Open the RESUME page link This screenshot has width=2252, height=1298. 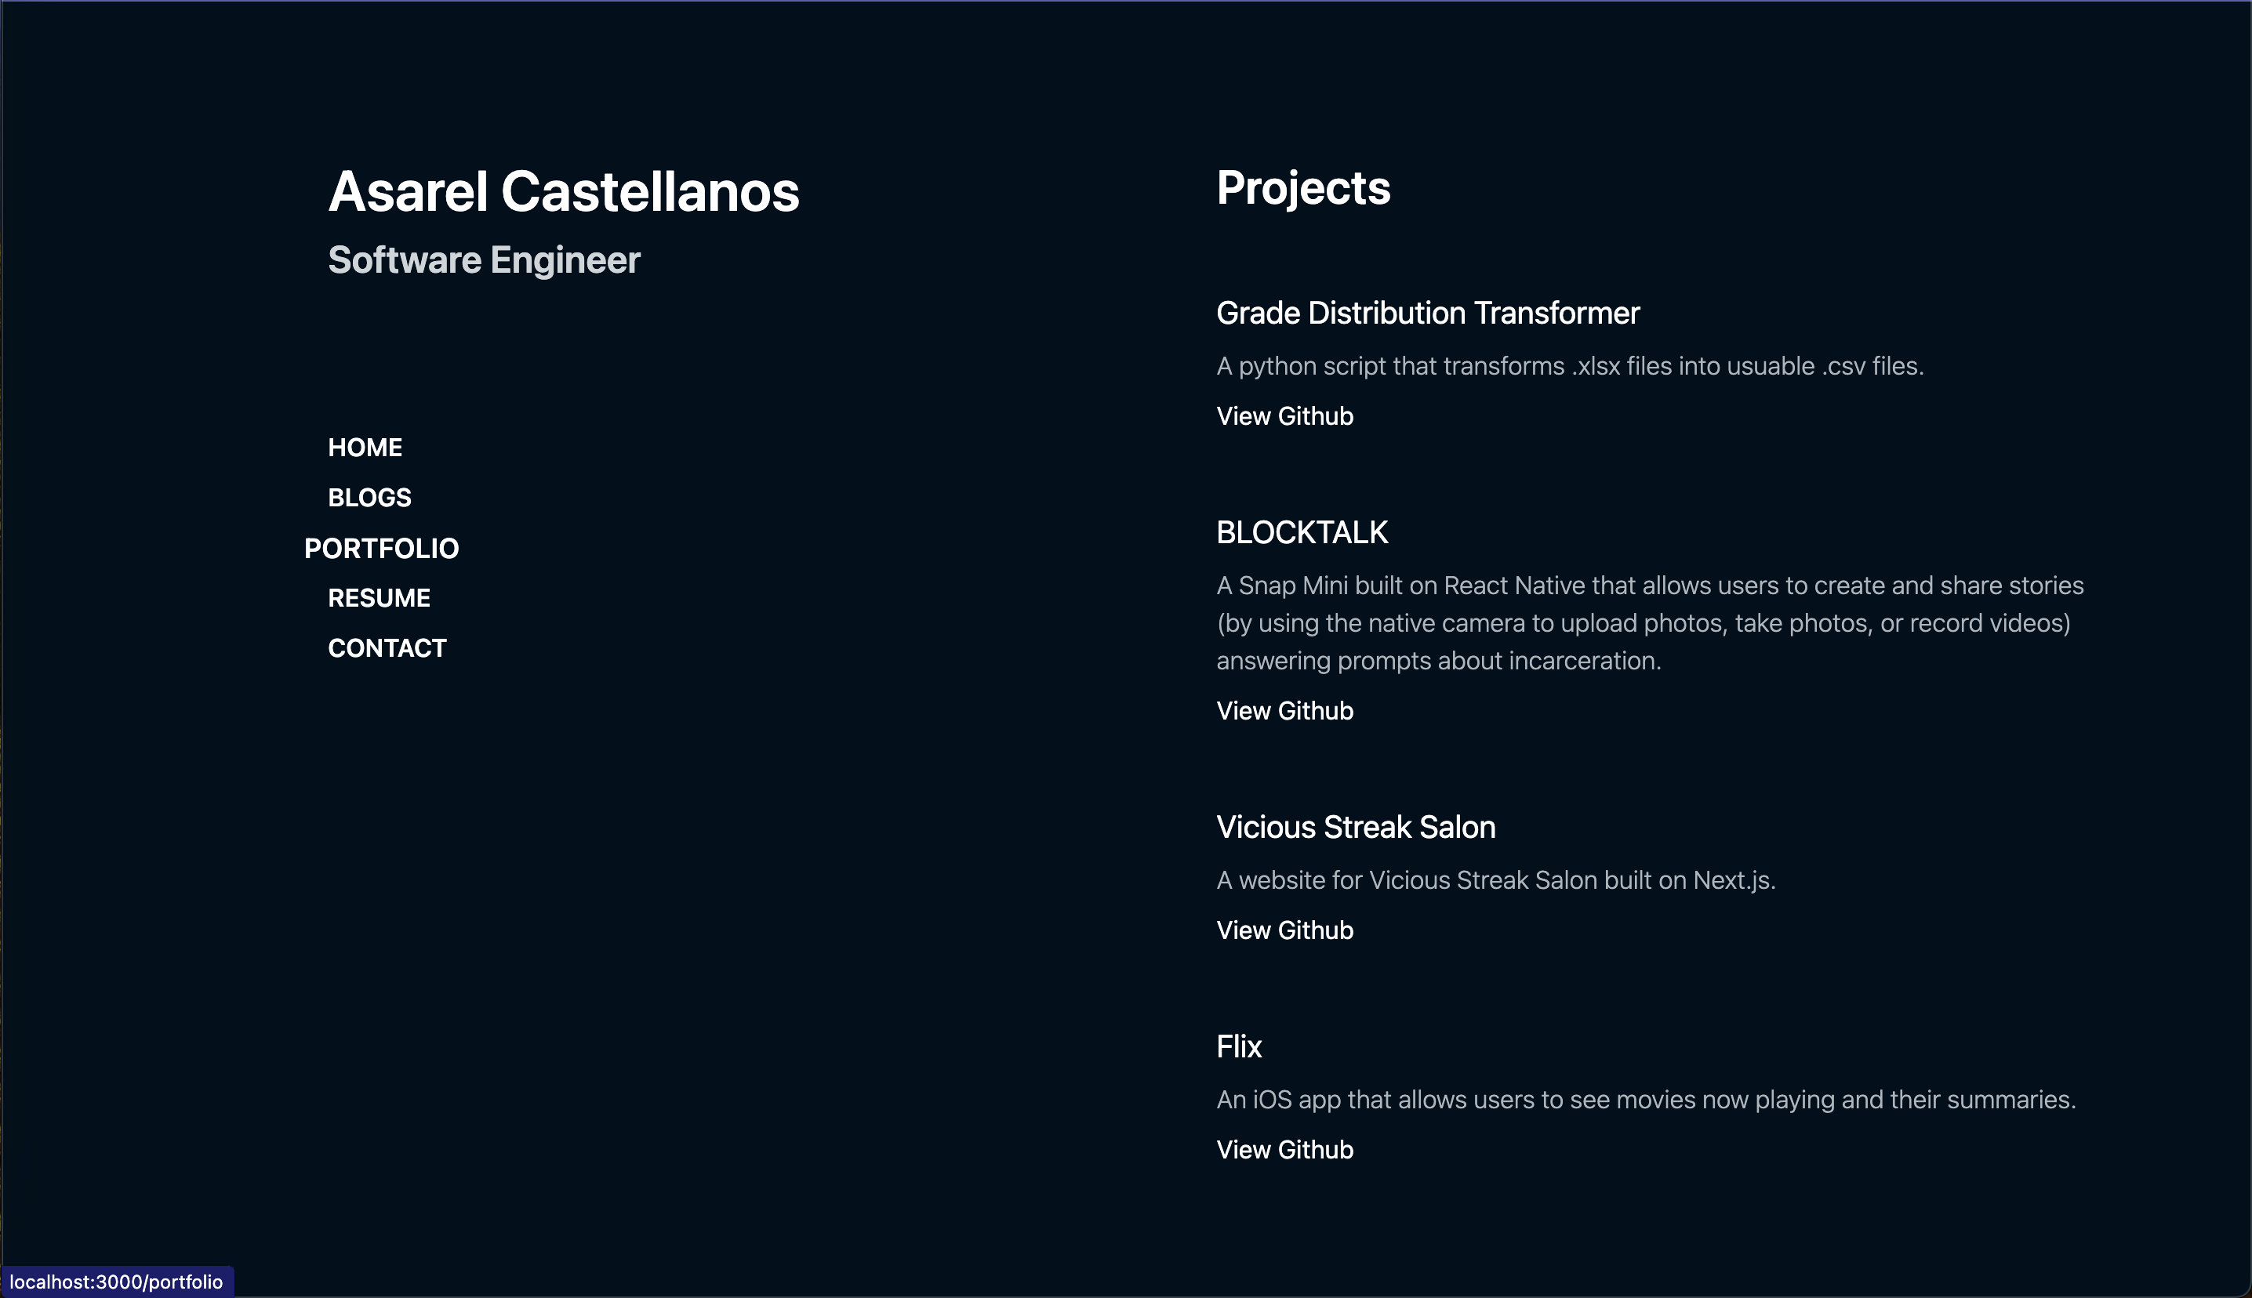tap(379, 597)
